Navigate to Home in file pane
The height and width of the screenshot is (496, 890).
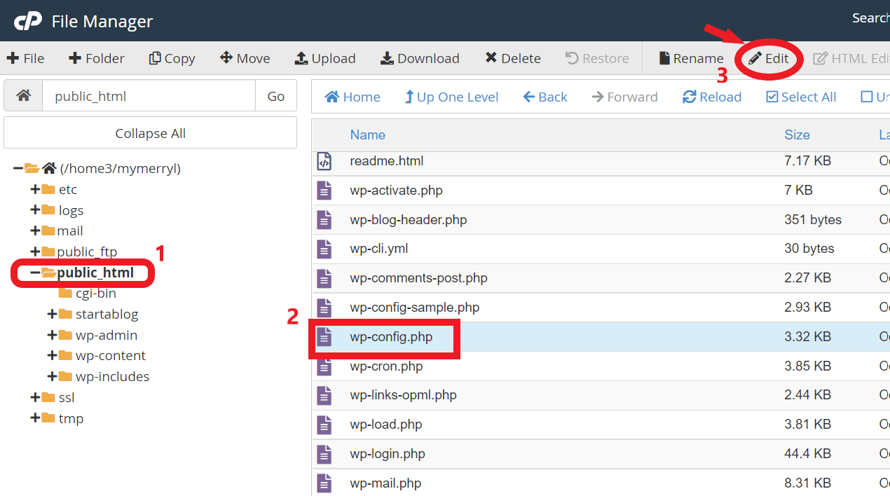pos(352,97)
